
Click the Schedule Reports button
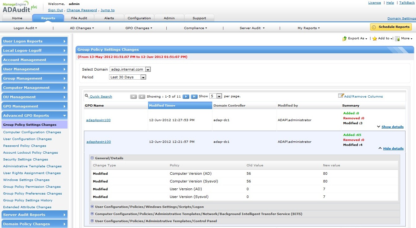tap(391, 27)
